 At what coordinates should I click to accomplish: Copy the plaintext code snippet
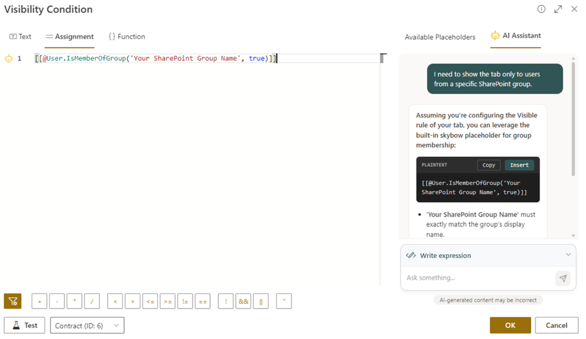(489, 165)
